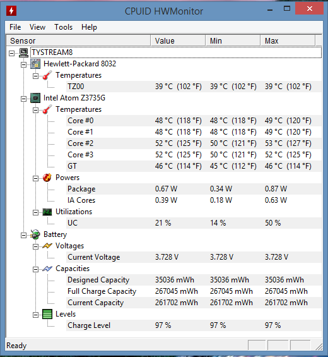Select the TYSTREAM8 computer icon
The image size is (328, 357).
coord(23,52)
